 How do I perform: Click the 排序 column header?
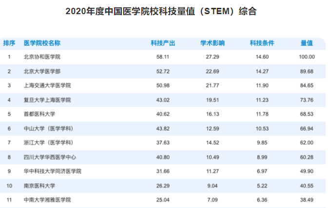(x=9, y=43)
